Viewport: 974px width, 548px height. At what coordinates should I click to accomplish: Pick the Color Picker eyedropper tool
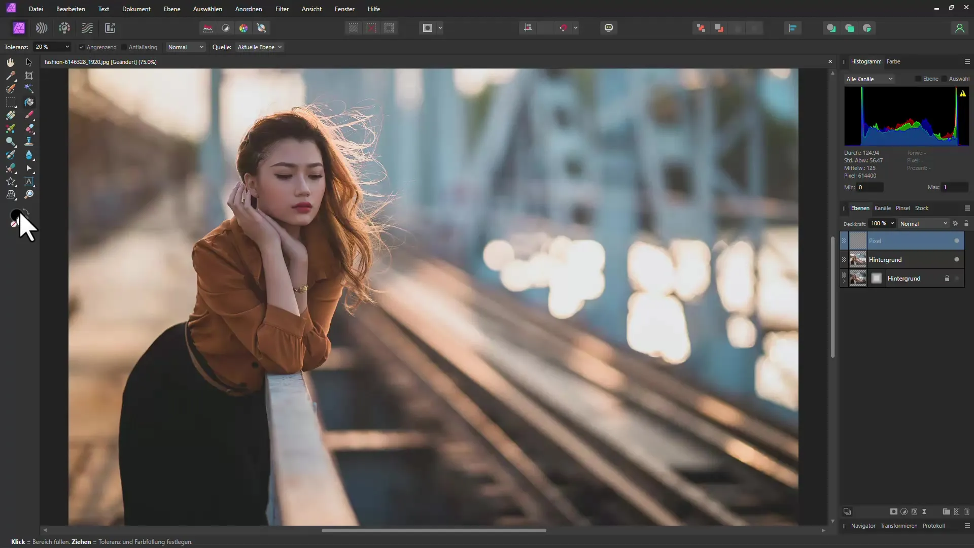point(10,76)
